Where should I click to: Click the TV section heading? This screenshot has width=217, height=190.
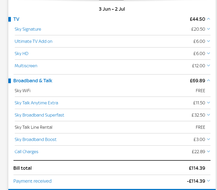tap(16, 19)
